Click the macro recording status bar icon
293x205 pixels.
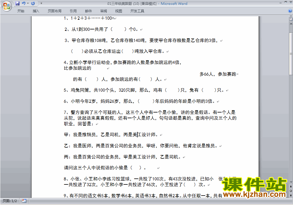click(x=24, y=201)
